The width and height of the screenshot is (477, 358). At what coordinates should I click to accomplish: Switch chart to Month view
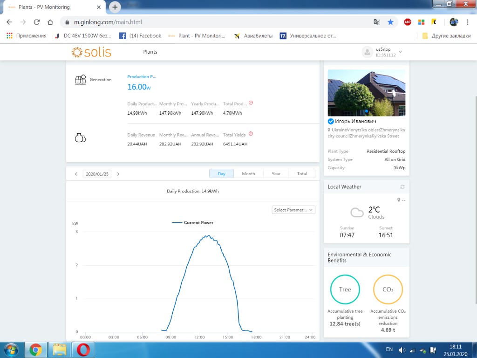[x=248, y=174]
